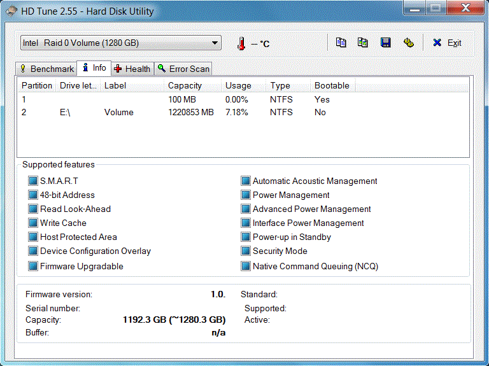
Task: Switch to the Benchmark tab
Action: [46, 69]
